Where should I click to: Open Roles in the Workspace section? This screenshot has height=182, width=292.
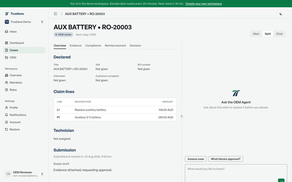[x=24, y=90]
